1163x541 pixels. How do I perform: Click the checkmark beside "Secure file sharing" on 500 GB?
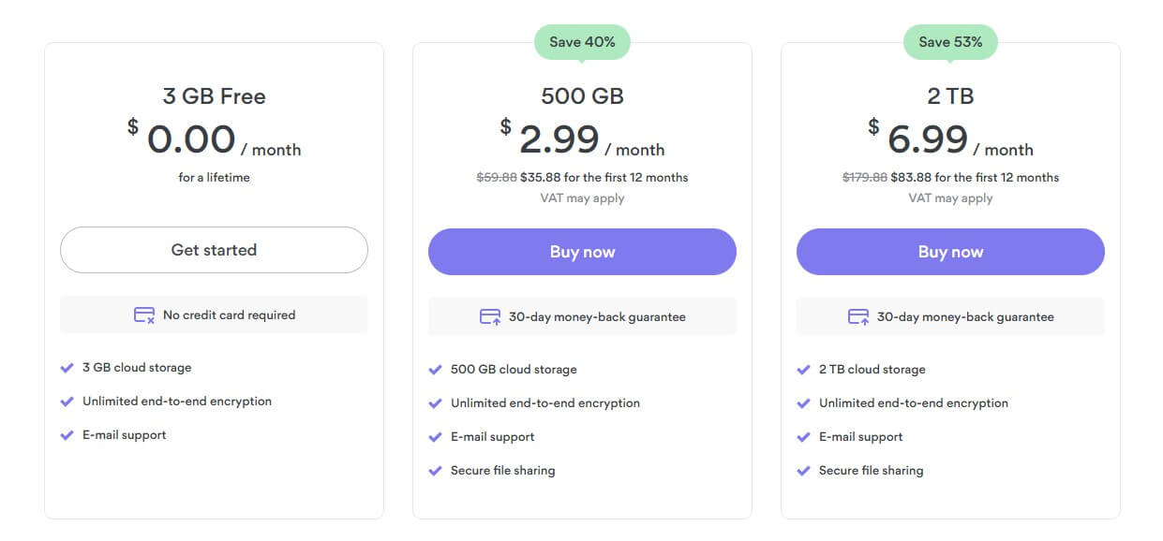[x=436, y=470]
